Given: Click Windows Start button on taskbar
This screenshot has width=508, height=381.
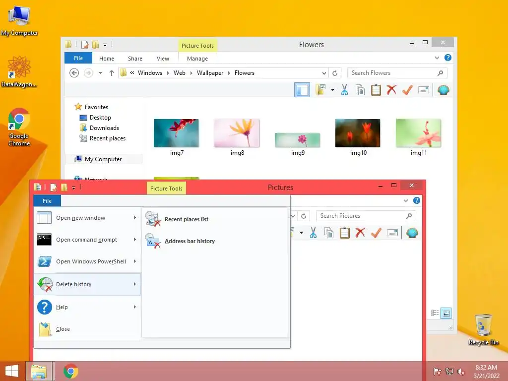Looking at the screenshot, I should (12, 371).
